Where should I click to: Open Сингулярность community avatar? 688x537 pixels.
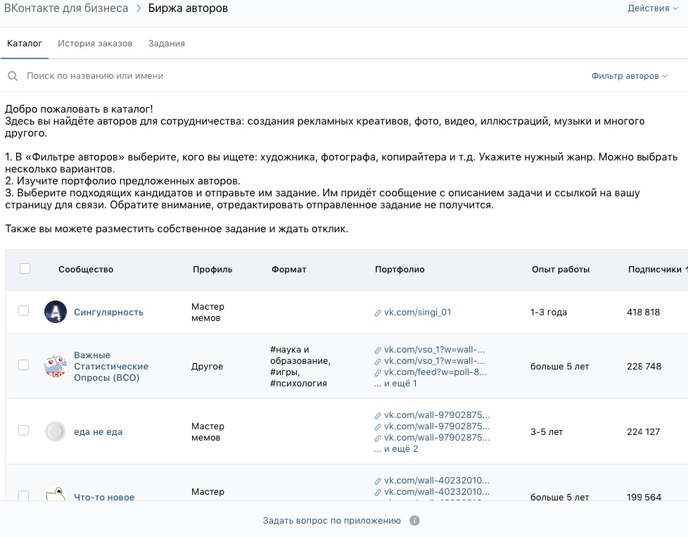56,312
